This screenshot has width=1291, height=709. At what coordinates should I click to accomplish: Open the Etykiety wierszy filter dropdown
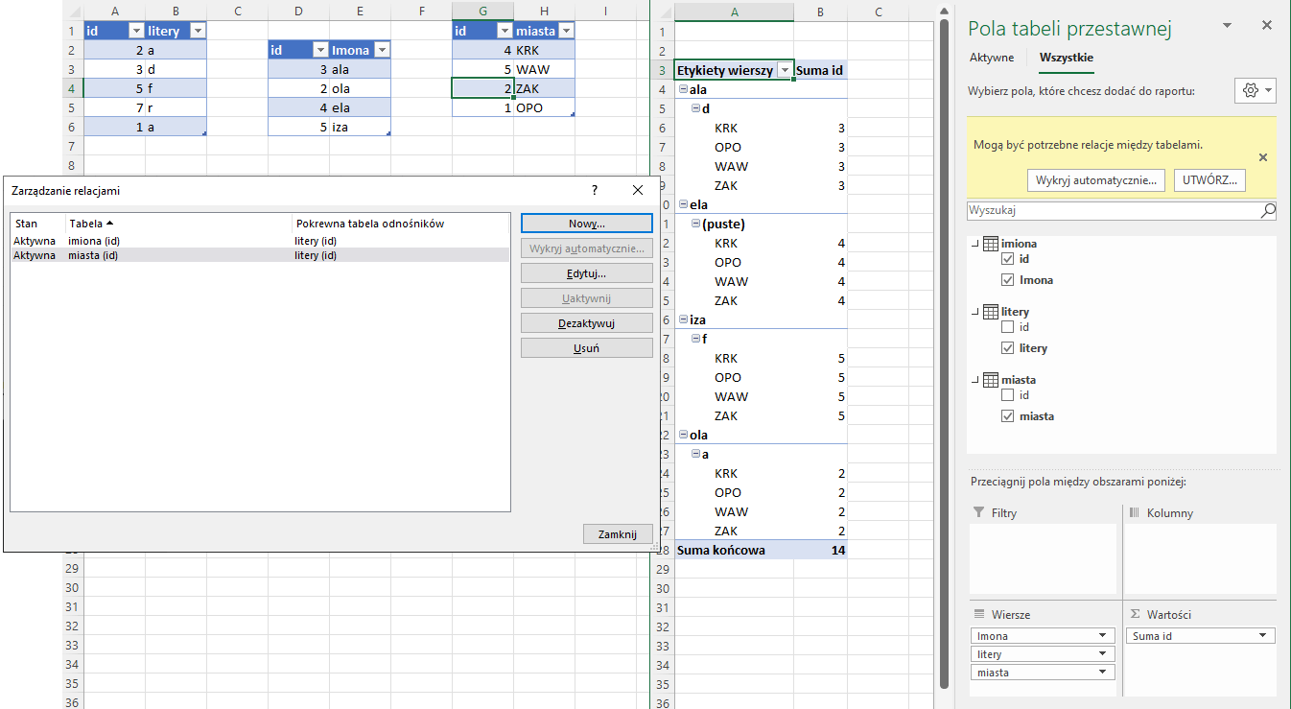(785, 70)
